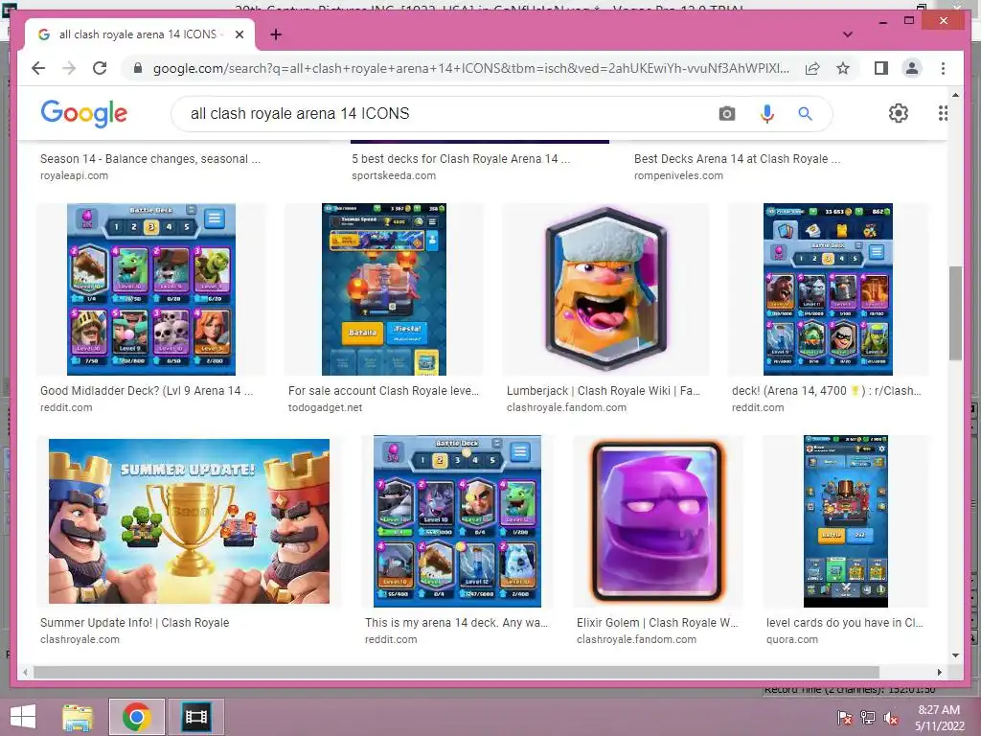Click the horizontal scrollbar right arrow
This screenshot has height=736, width=981.
tap(939, 672)
